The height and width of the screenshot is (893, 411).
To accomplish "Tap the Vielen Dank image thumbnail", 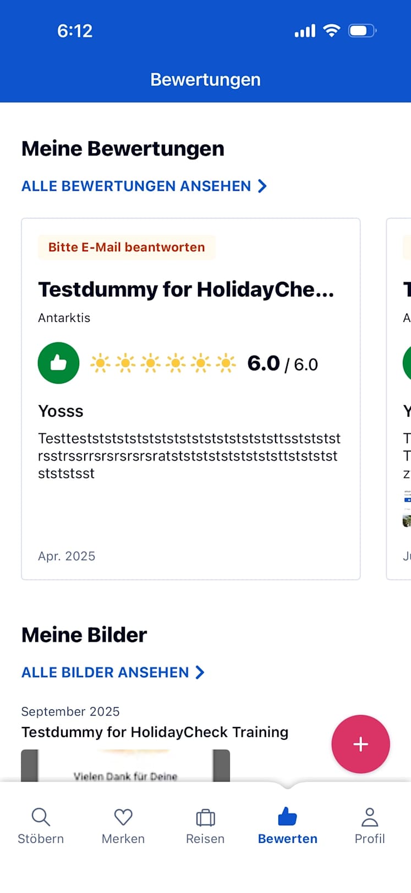I will [x=125, y=767].
